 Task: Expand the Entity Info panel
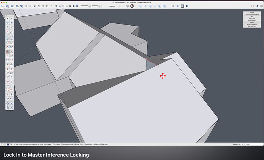(x=252, y=18)
